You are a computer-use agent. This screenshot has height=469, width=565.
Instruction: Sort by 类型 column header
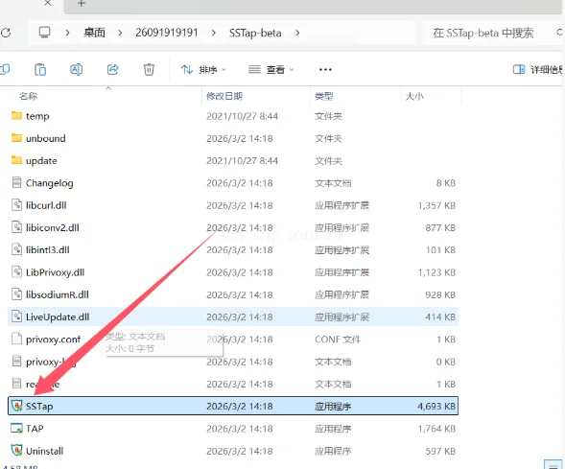(x=324, y=96)
